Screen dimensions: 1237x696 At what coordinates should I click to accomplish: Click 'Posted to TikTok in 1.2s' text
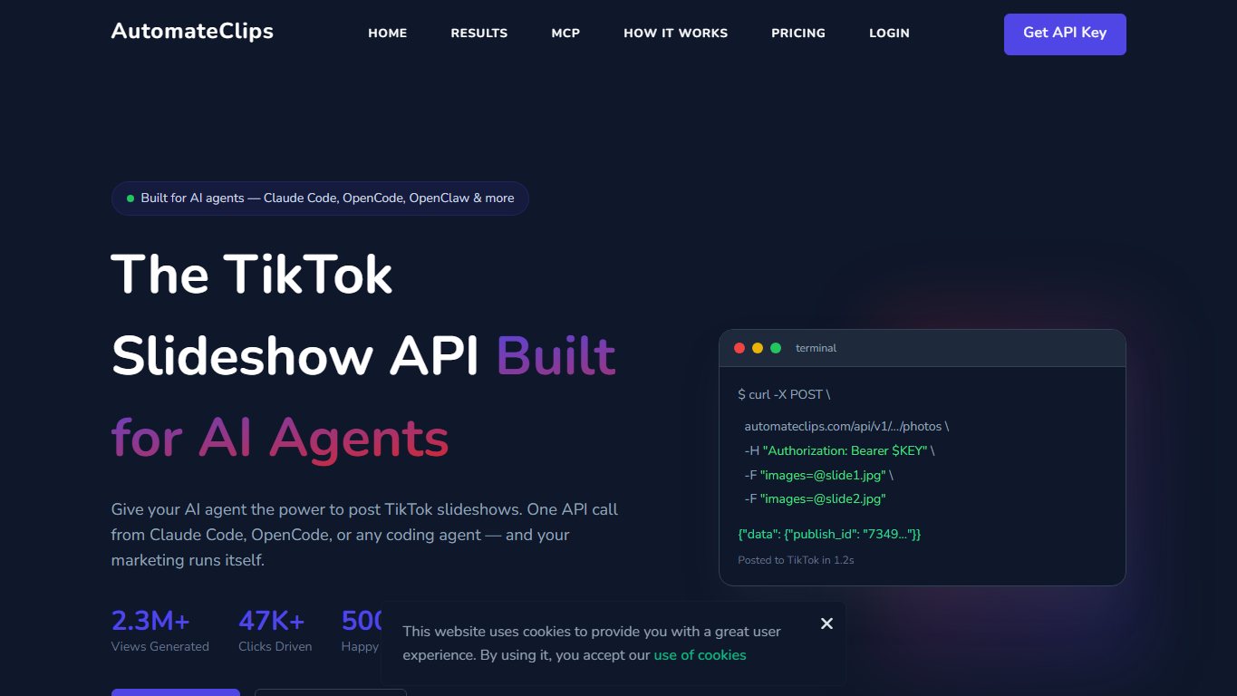pyautogui.click(x=796, y=560)
